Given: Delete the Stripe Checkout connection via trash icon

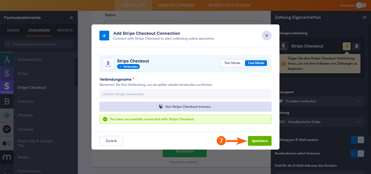Looking at the screenshot, I should [357, 46].
